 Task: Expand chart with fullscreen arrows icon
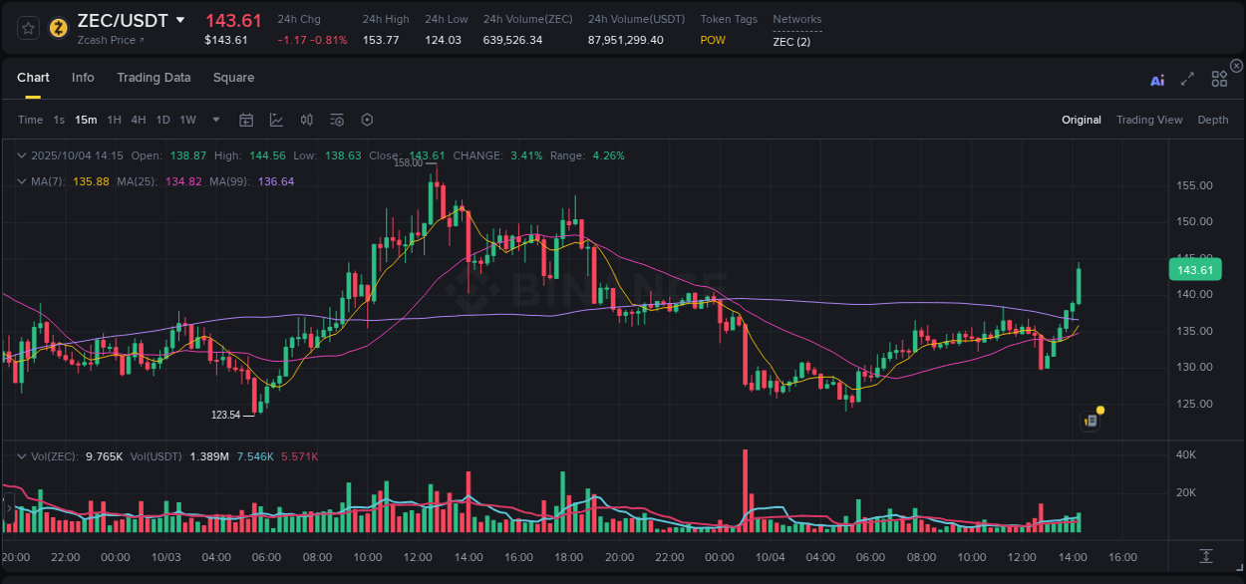coord(1187,79)
